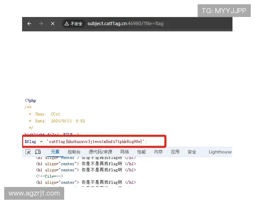Open the 性能 tab
The height and width of the screenshot is (204, 255).
coord(142,152)
